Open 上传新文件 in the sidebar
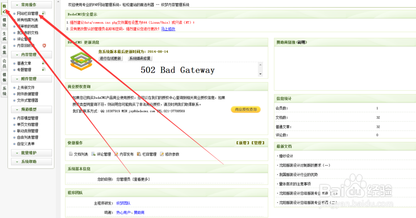This screenshot has height=218, width=416. [x=26, y=88]
